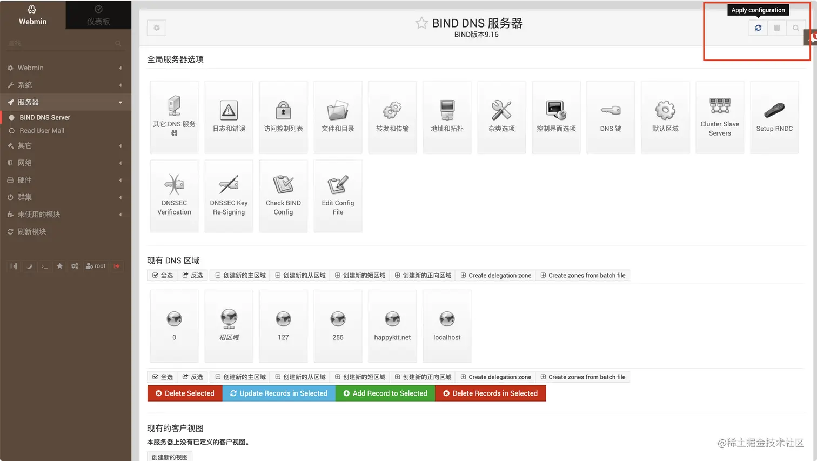This screenshot has width=817, height=461.
Task: Click Update Records in Selected button
Action: 279,393
